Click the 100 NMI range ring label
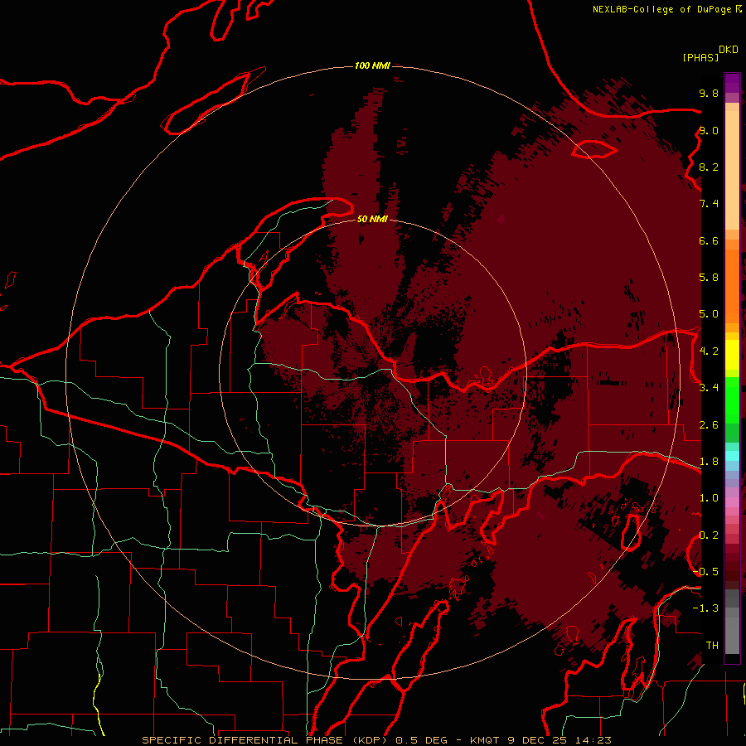 click(x=372, y=65)
